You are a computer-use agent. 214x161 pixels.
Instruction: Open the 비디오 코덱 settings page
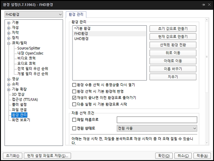26,58
